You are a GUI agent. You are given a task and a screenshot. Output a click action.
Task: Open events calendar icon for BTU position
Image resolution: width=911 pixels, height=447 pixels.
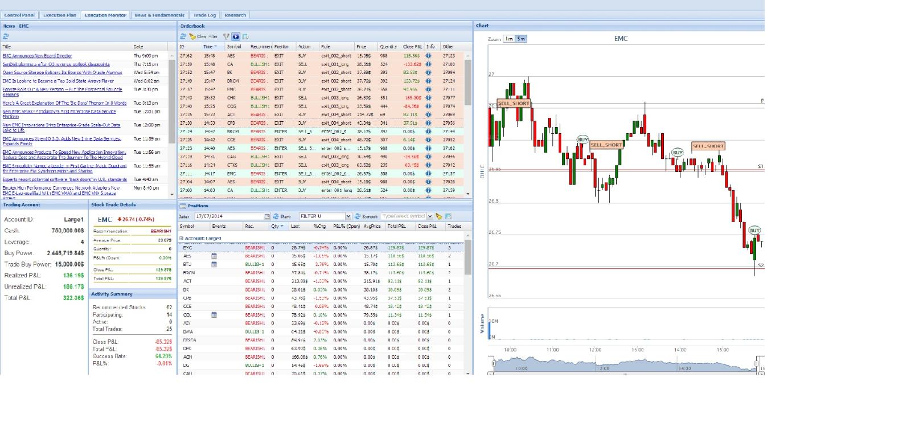point(214,264)
